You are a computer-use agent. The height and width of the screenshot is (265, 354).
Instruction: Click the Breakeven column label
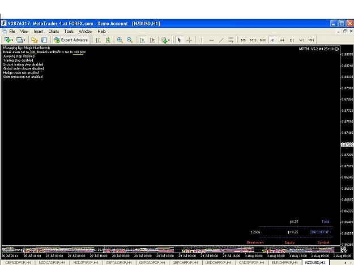tap(255, 242)
